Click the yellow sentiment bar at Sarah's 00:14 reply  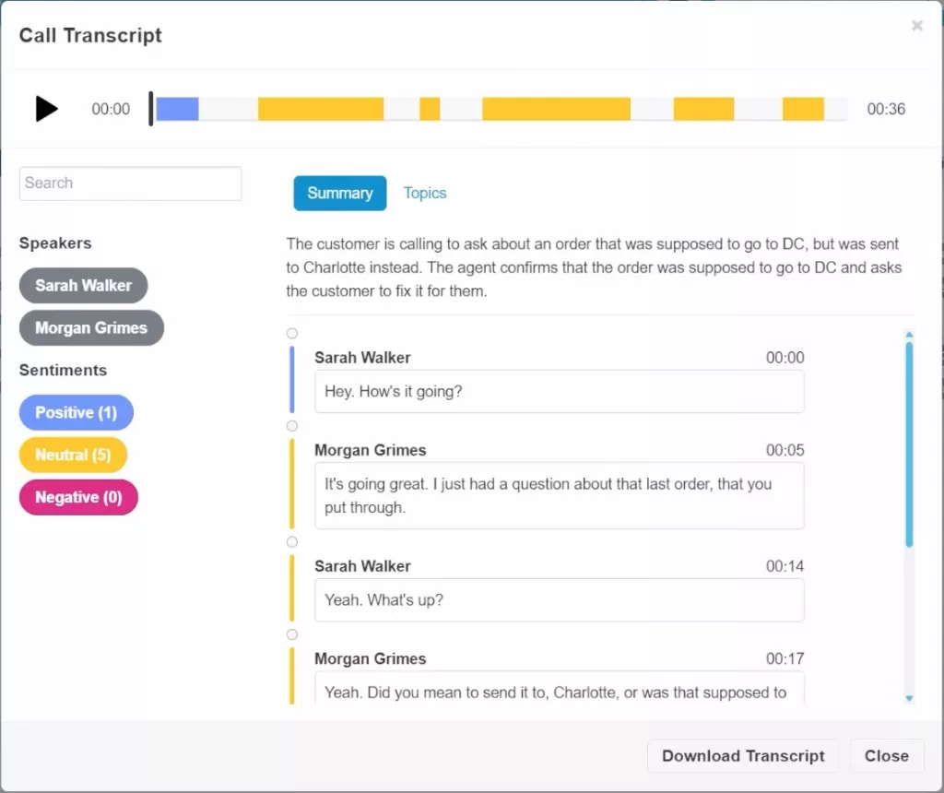coord(292,588)
